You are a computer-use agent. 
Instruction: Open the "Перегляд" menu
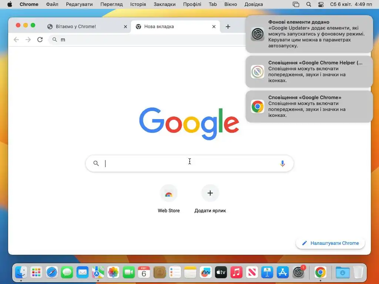coord(111,4)
